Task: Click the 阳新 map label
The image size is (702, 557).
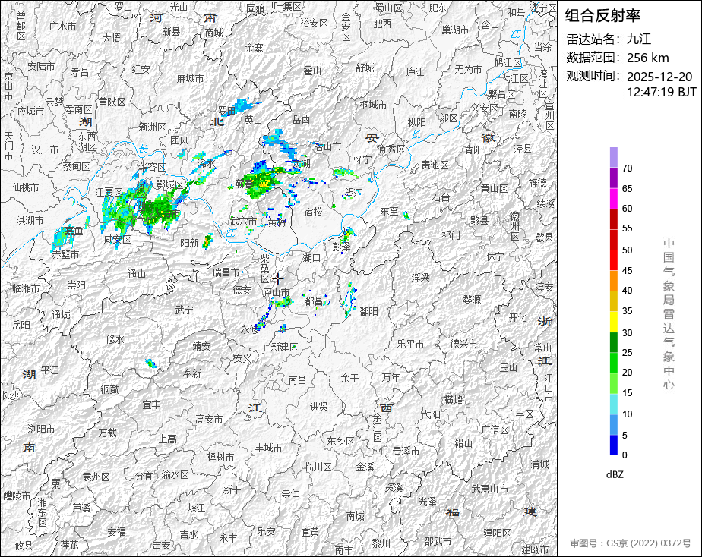Action: pos(189,243)
